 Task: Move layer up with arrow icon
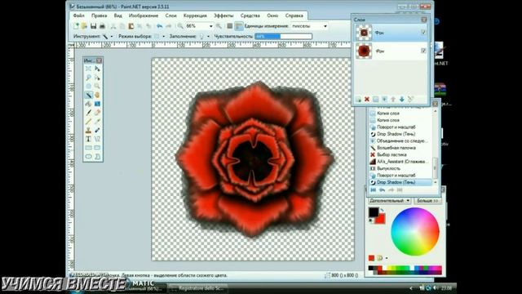tap(393, 100)
